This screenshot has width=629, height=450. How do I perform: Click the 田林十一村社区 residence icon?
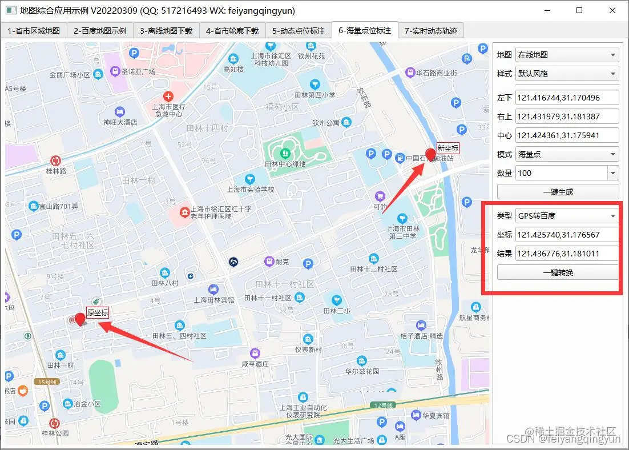299,298
